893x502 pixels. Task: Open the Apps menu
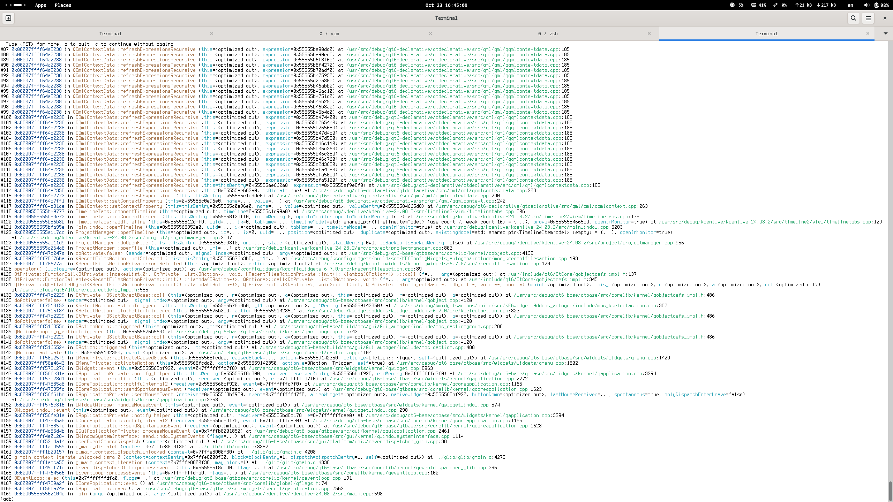coord(40,5)
